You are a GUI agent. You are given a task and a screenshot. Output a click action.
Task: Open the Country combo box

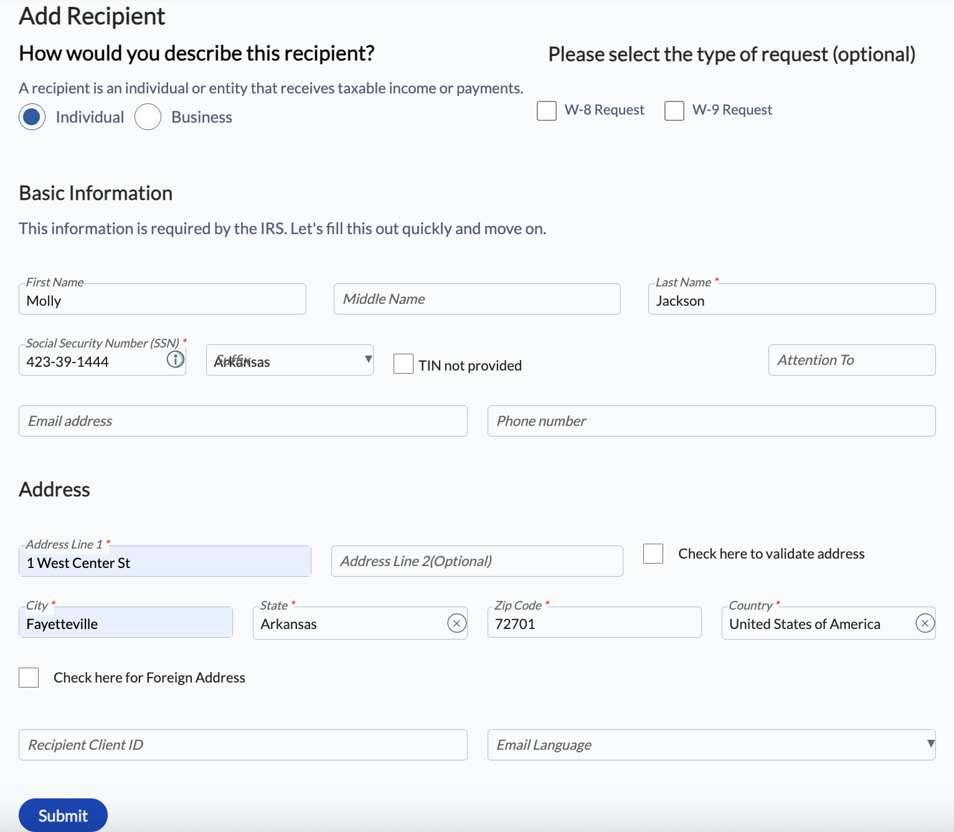(816, 623)
